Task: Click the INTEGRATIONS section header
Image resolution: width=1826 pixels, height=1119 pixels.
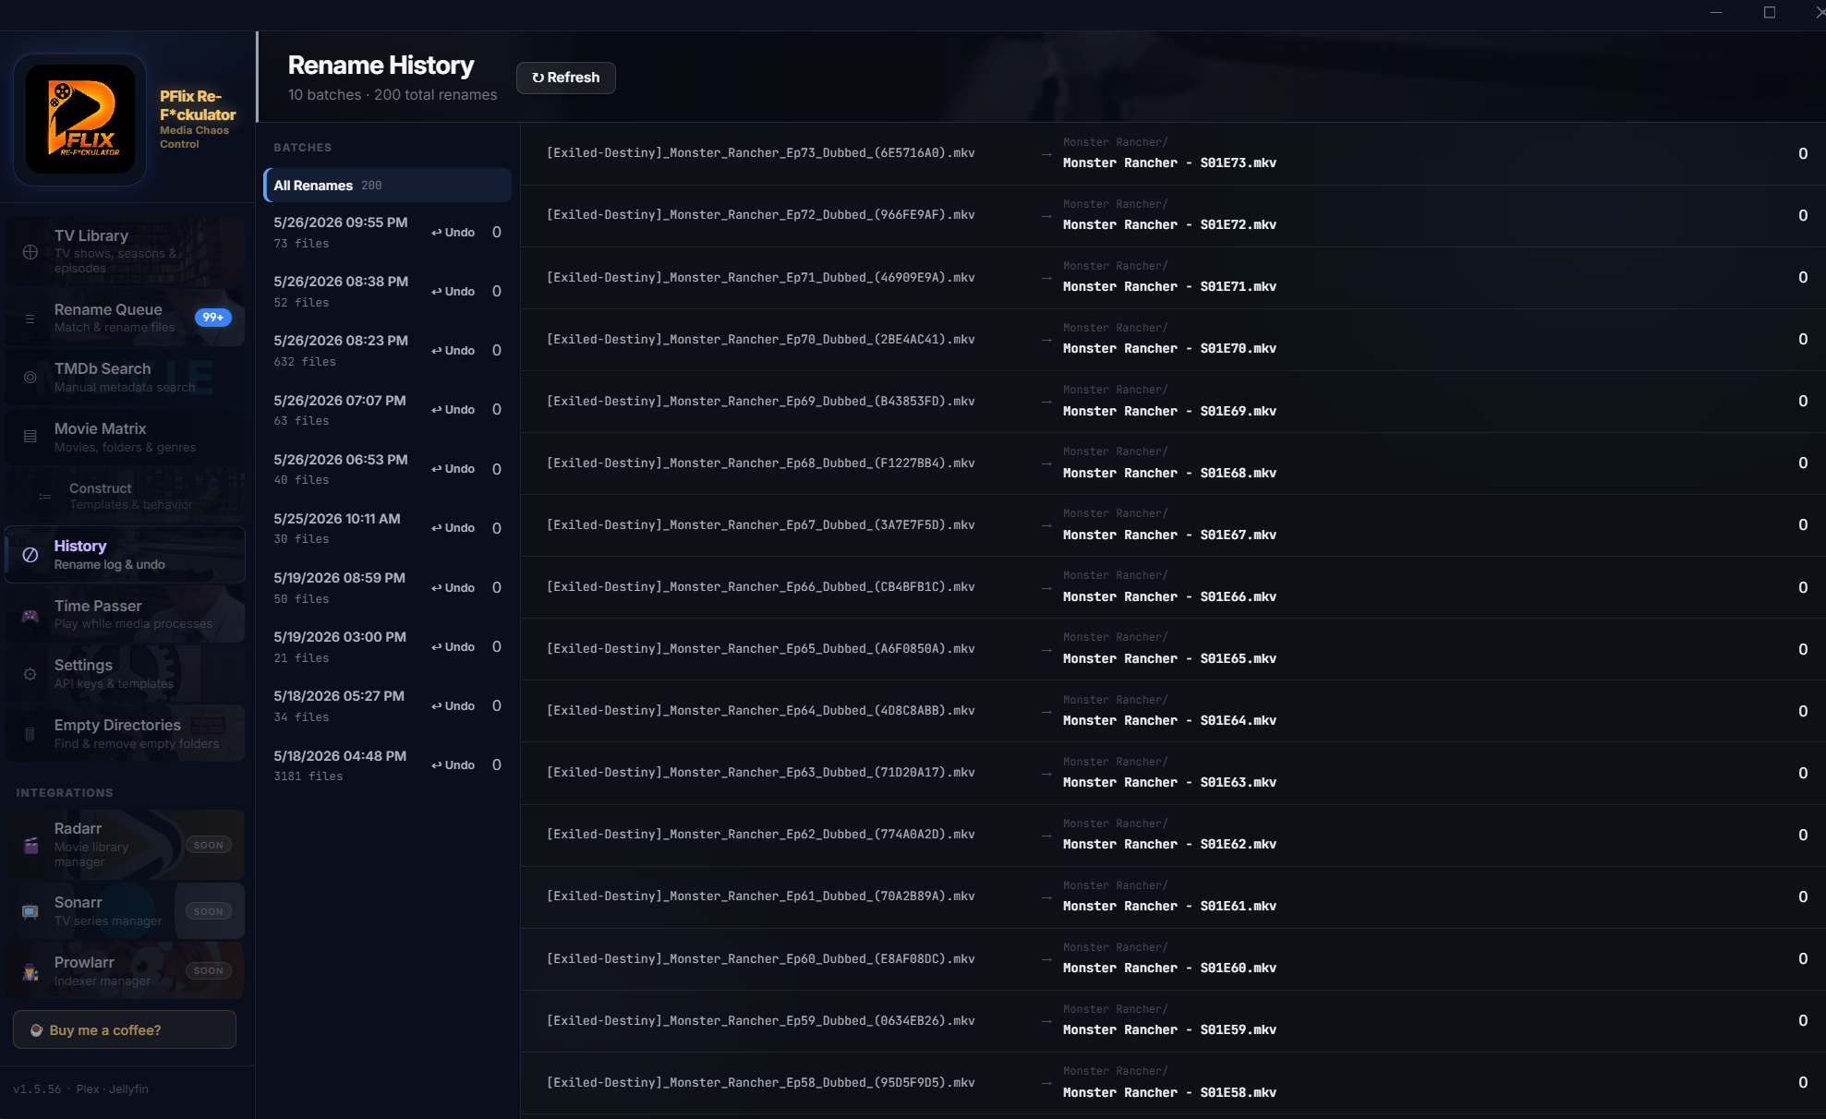Action: 65,793
